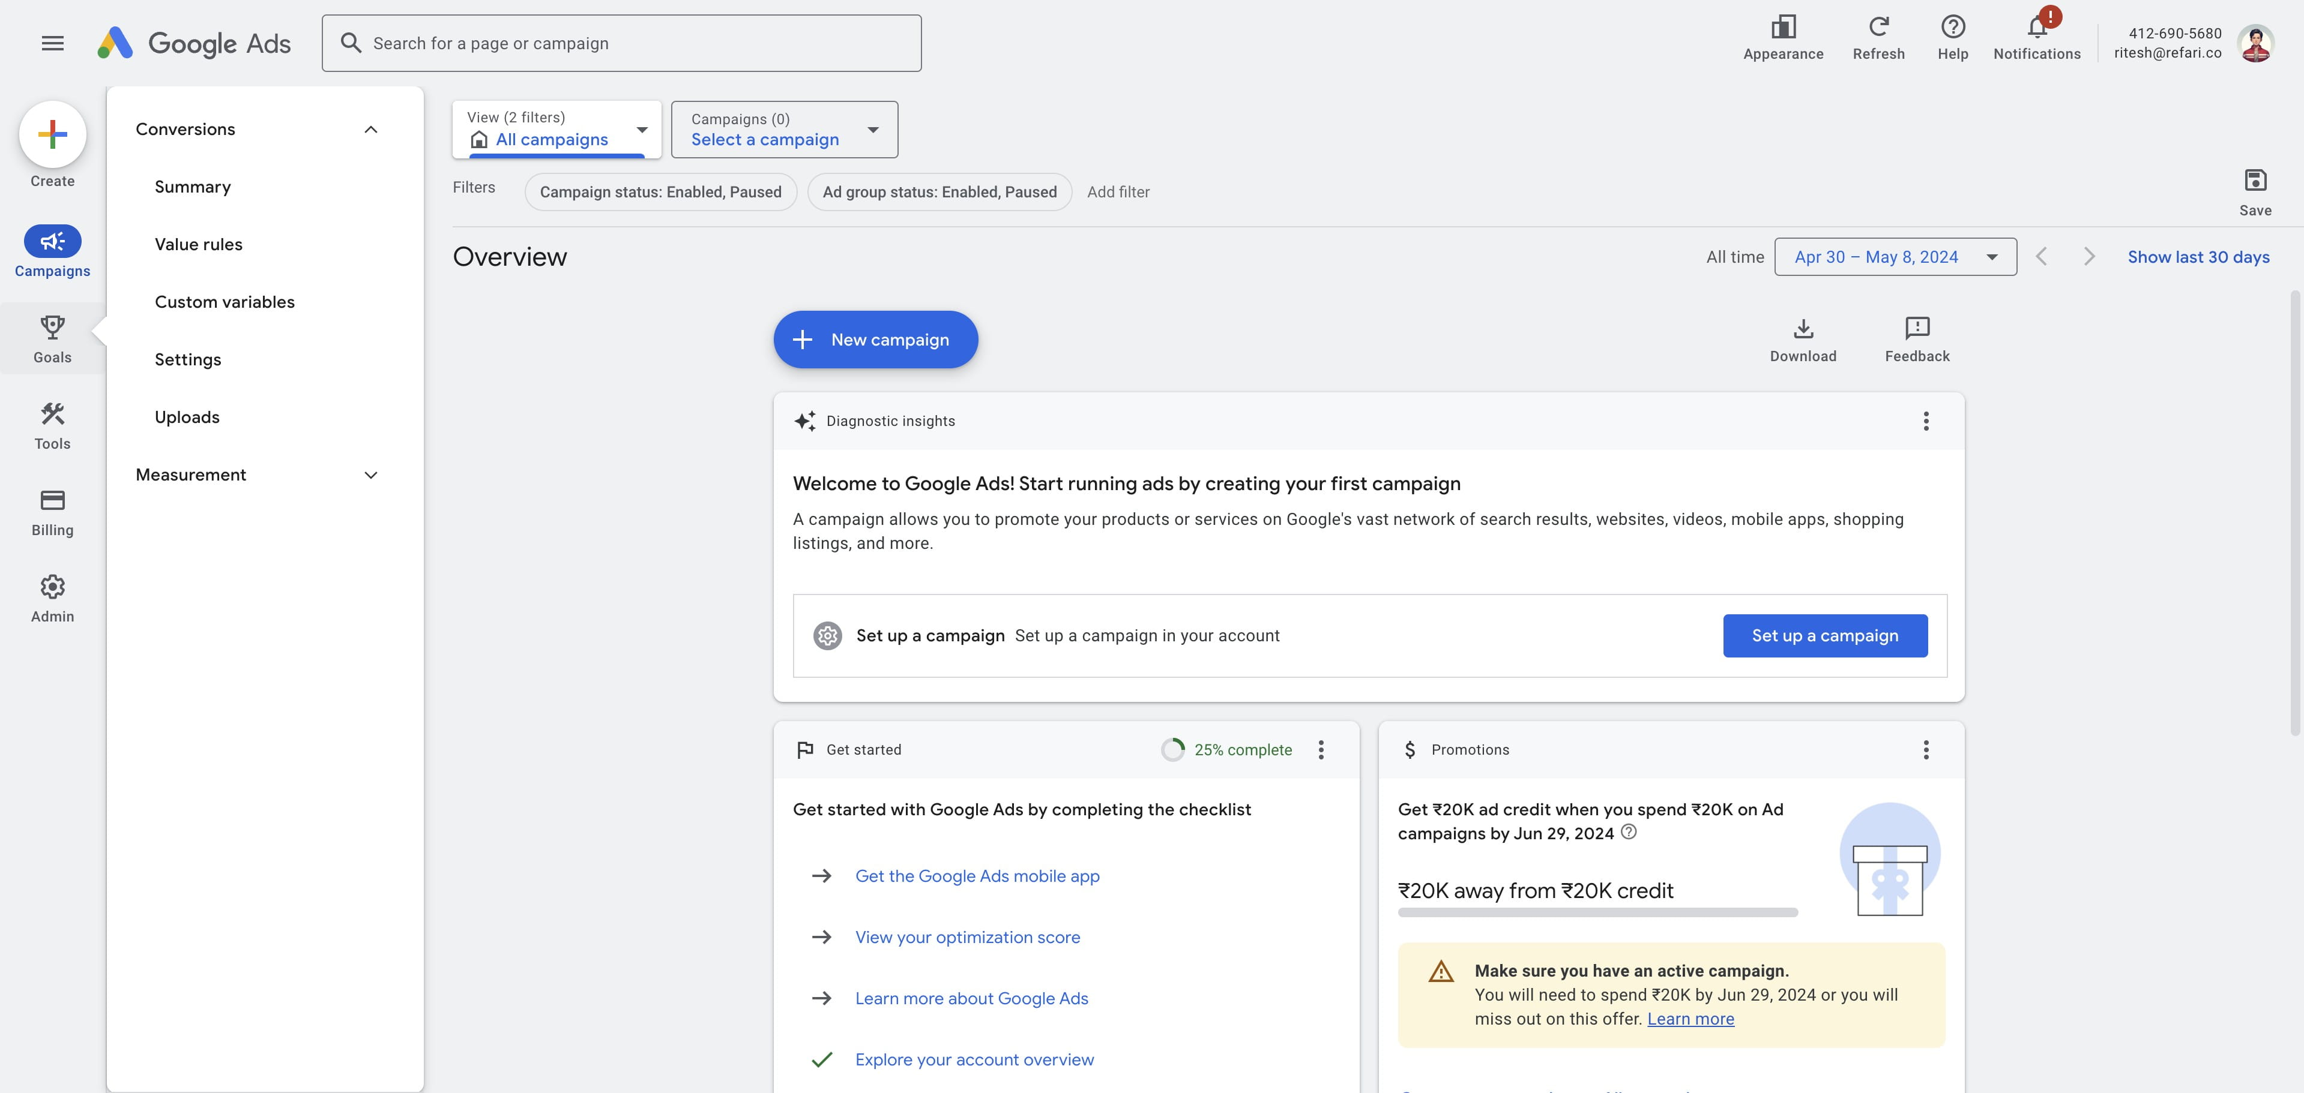
Task: Click the search page or campaign field
Action: [621, 43]
